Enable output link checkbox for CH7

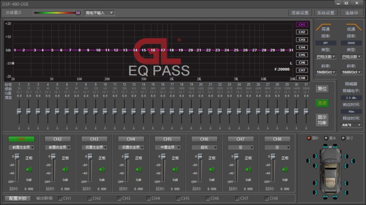237,199
